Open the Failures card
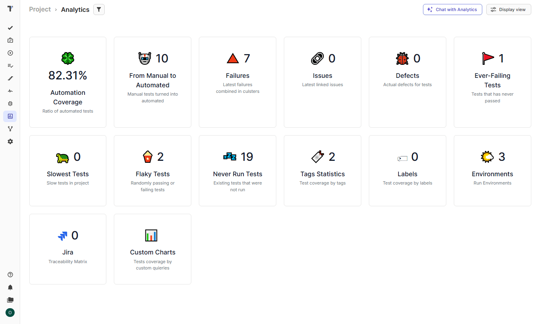 pos(238,82)
